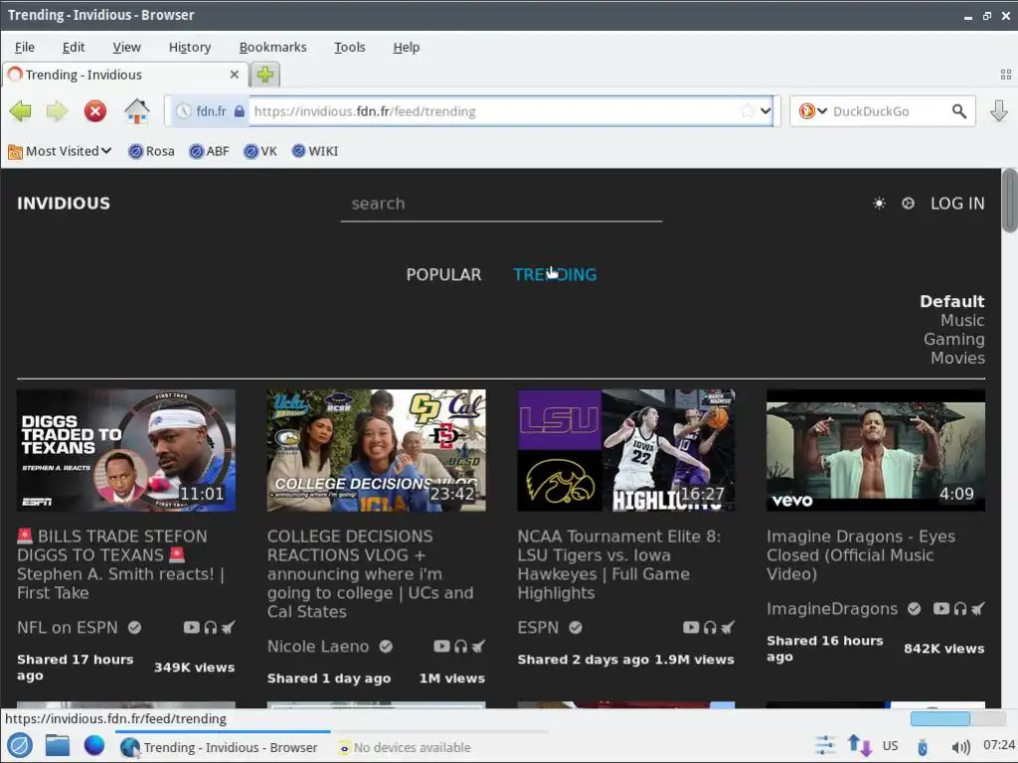Screen dimensions: 1018x763
Task: Open the ImagineDragons channel link
Action: point(832,609)
